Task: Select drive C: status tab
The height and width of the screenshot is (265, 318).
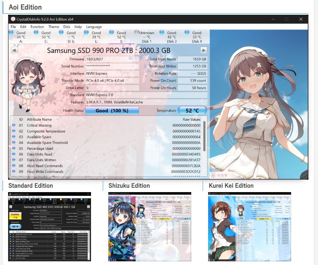Action: pos(46,37)
